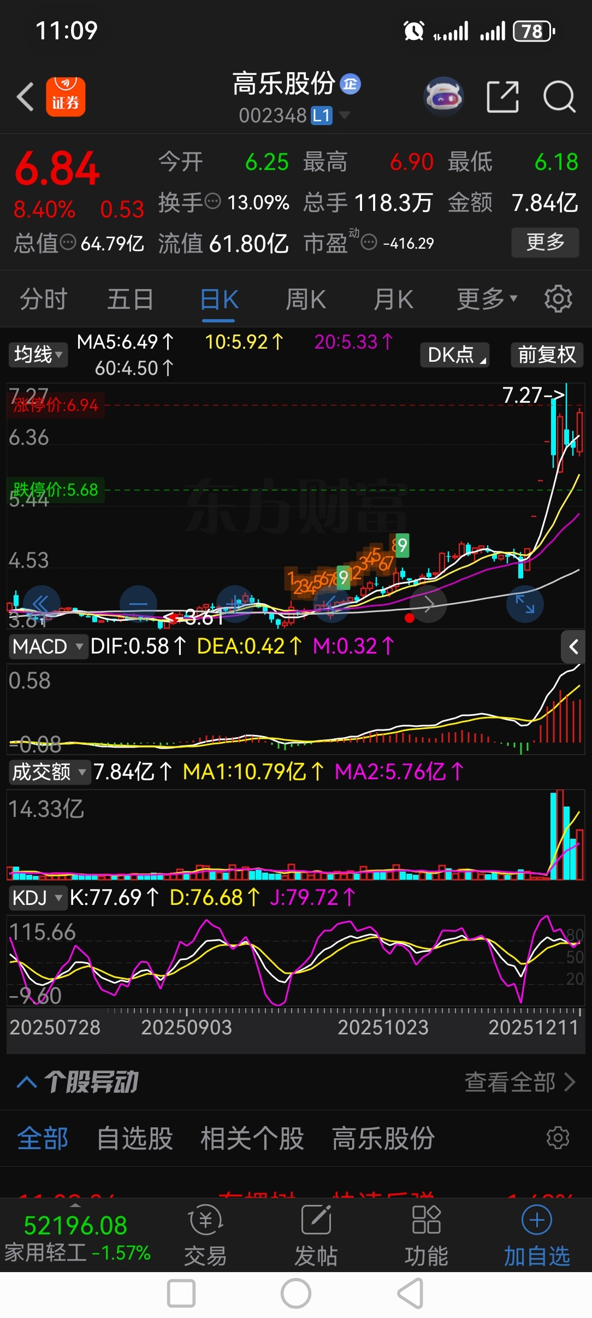This screenshot has height=1318, width=592.
Task: Tap the double-left chart scroll icon
Action: 42,604
